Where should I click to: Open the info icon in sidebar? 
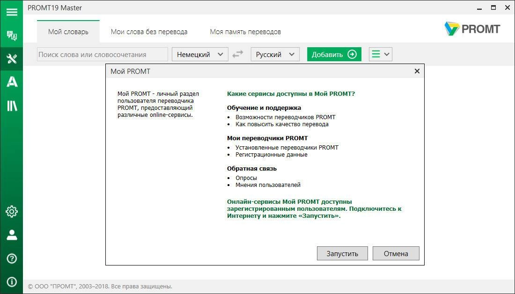[12, 282]
